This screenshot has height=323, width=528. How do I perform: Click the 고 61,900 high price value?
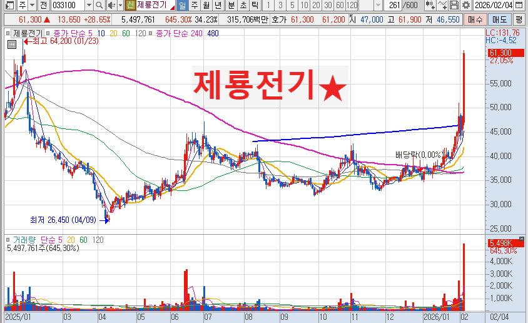point(404,19)
